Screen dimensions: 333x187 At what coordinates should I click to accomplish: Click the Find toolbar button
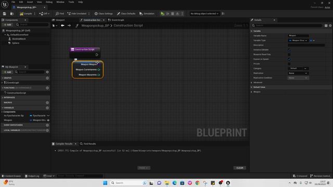coord(60,14)
